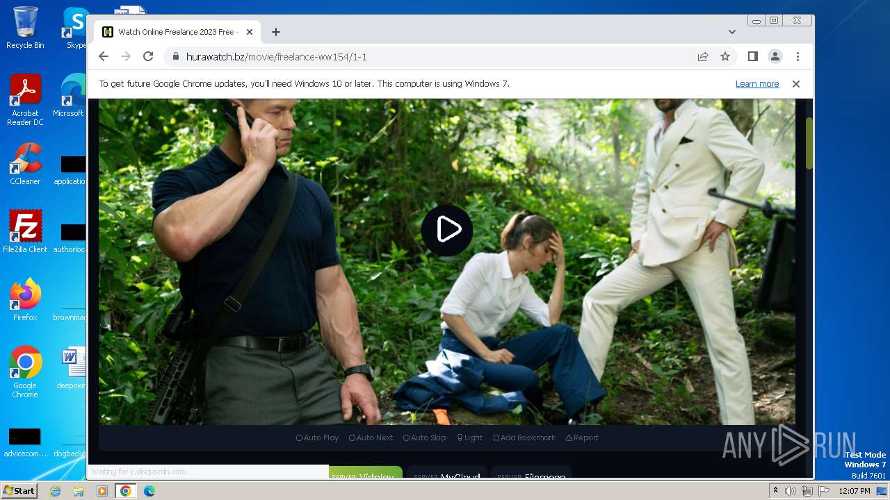The image size is (890, 500).
Task: Toggle the Auto Play option
Action: point(317,438)
